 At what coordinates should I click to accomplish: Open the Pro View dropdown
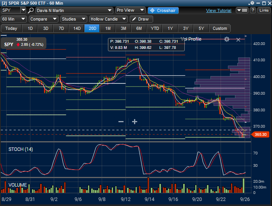[x=130, y=10]
